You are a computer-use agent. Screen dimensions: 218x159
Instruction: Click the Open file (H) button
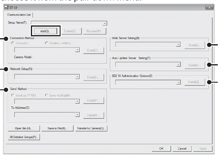(x=24, y=128)
